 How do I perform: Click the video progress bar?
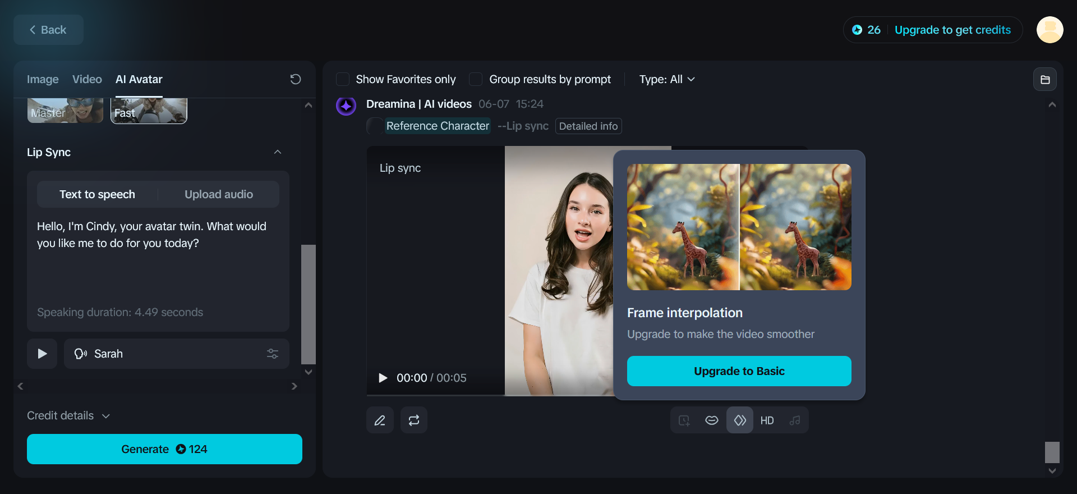[490, 395]
